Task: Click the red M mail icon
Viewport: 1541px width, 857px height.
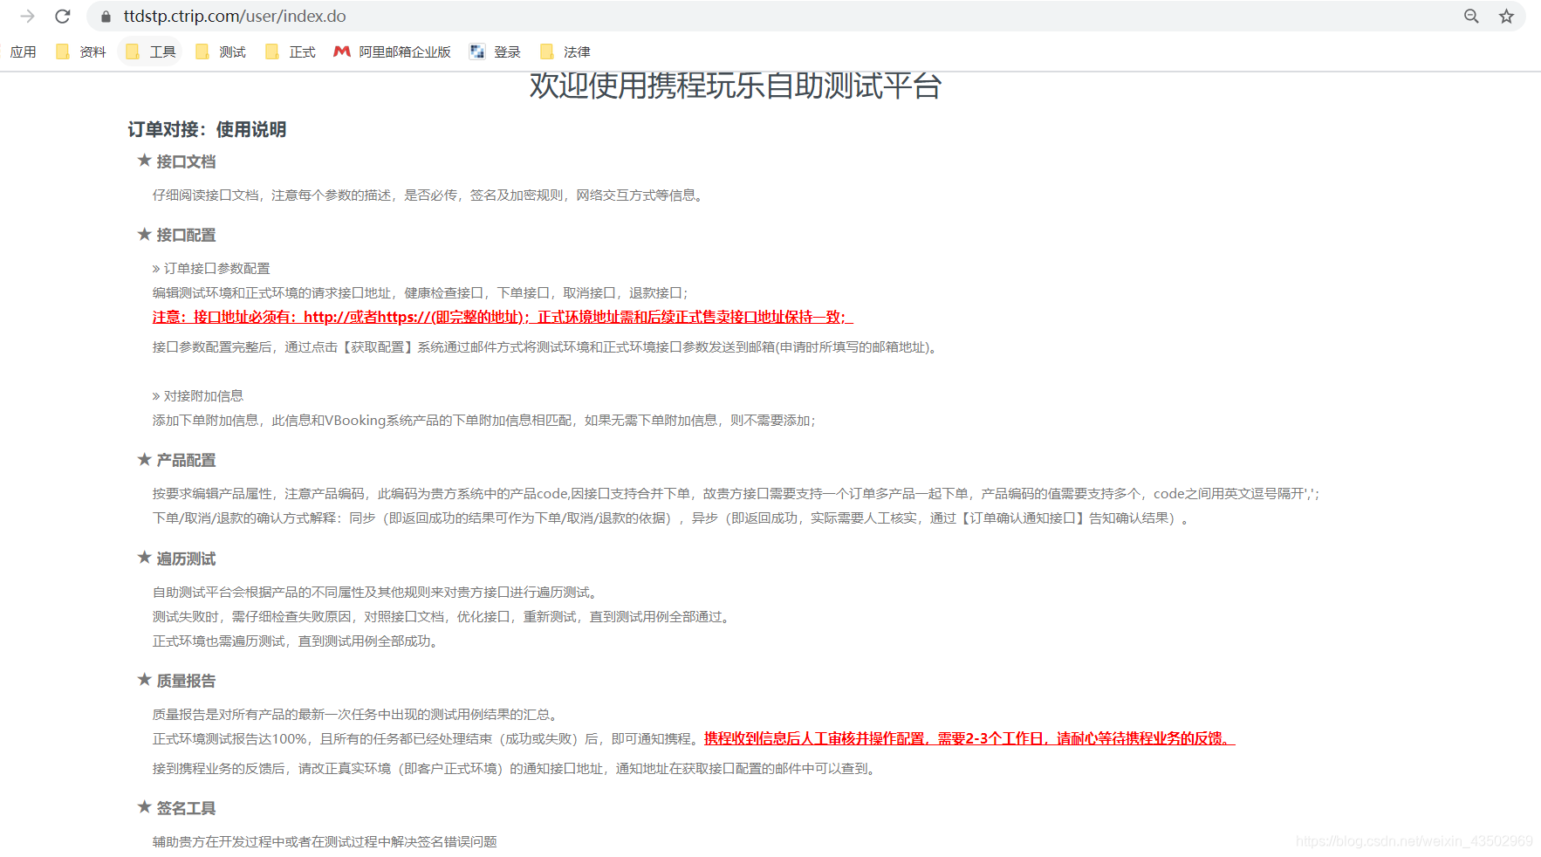Action: pyautogui.click(x=342, y=51)
